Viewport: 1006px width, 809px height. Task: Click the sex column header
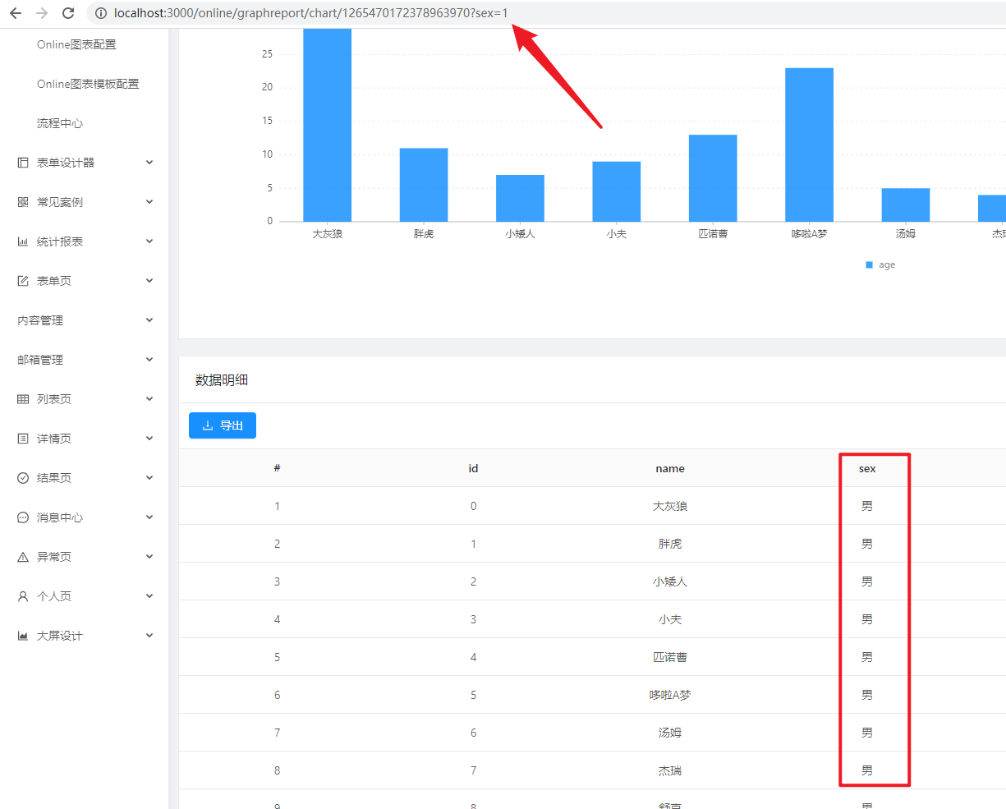tap(867, 468)
